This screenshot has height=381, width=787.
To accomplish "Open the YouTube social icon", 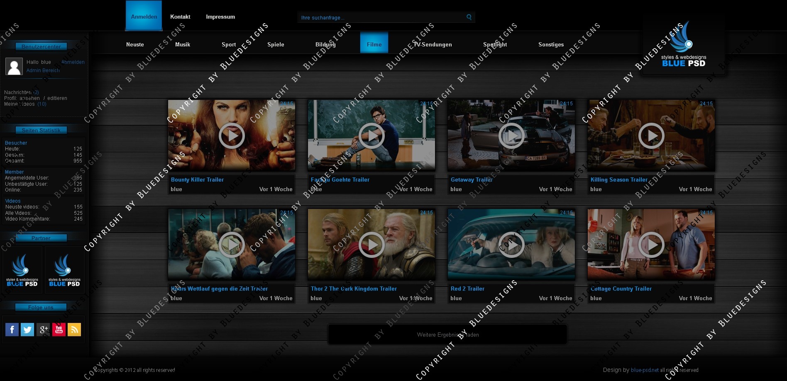I will click(59, 330).
